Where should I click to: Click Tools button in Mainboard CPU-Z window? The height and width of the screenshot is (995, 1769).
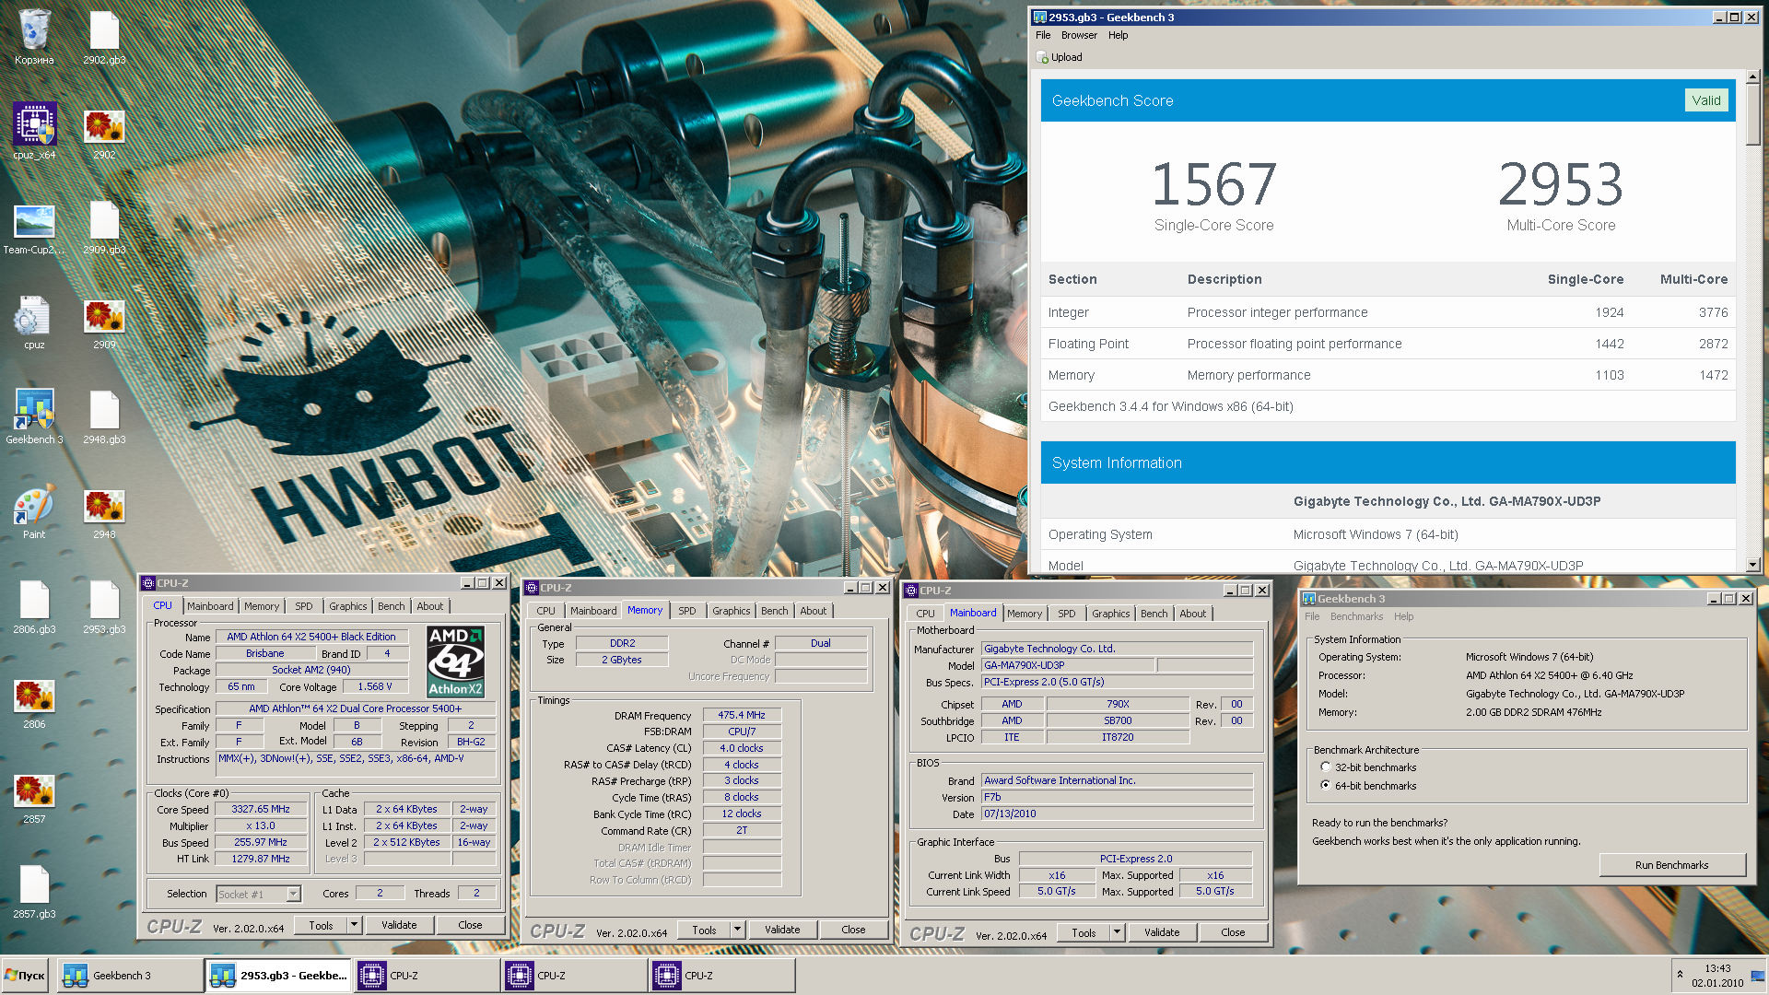click(x=1084, y=932)
